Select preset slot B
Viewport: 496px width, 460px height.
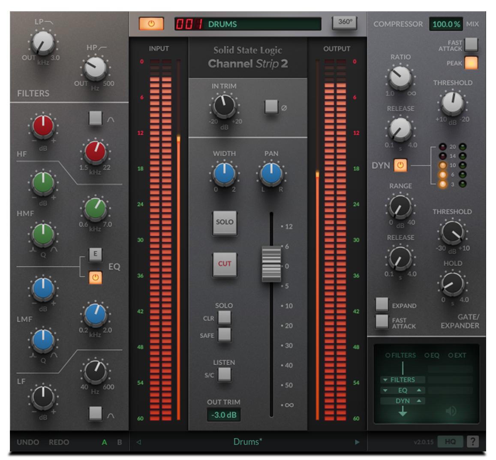(x=120, y=442)
